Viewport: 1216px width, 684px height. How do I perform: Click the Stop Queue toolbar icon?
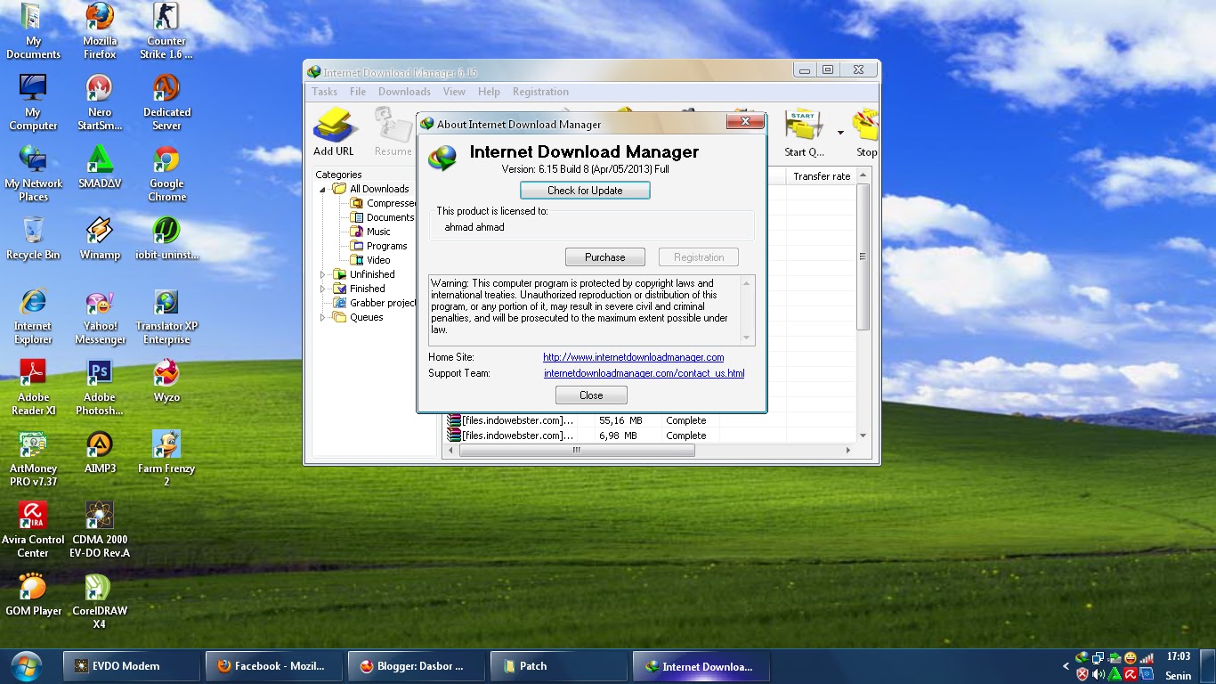tap(865, 133)
